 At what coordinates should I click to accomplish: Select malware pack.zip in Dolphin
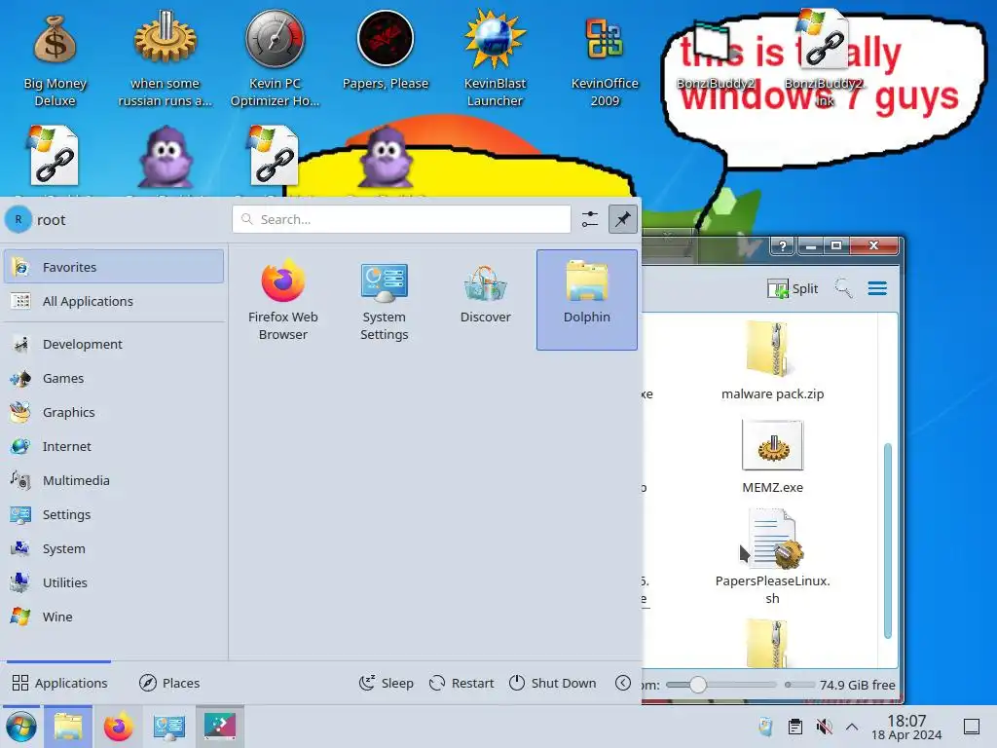pos(772,360)
